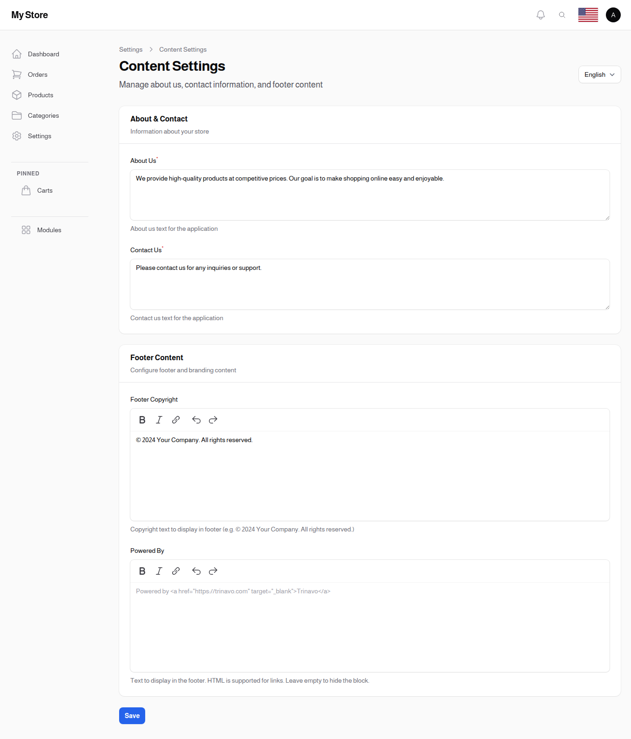Screen dimensions: 631x739
Task: Toggle bold in Footer Copyright editor
Action: (x=142, y=420)
